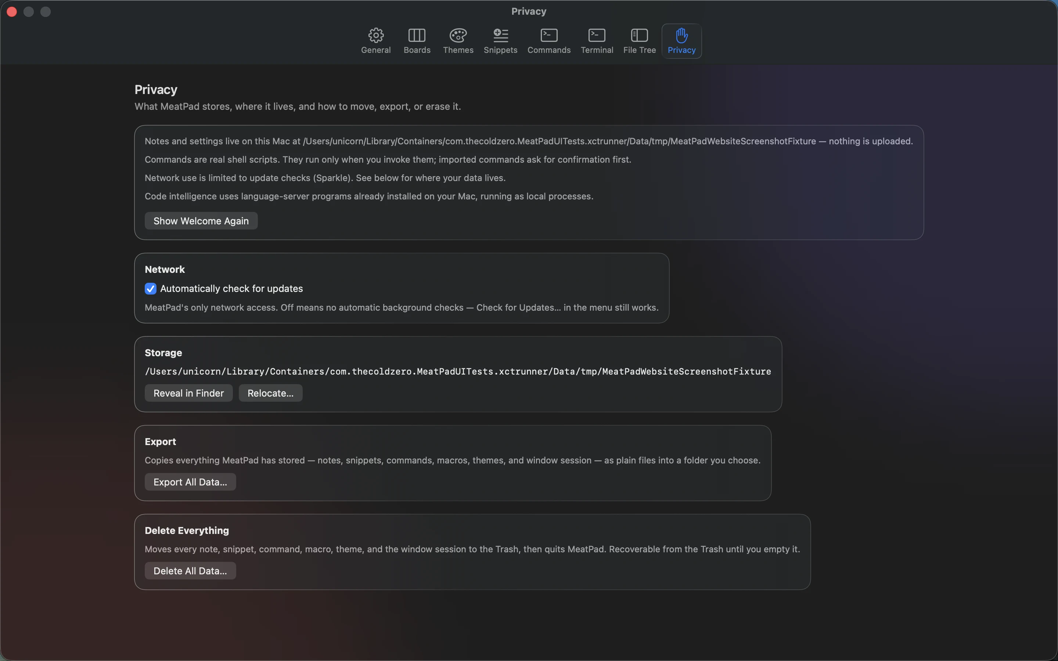Click the 'Commands are real shell scripts' line
Viewport: 1058px width, 661px height.
click(x=388, y=160)
